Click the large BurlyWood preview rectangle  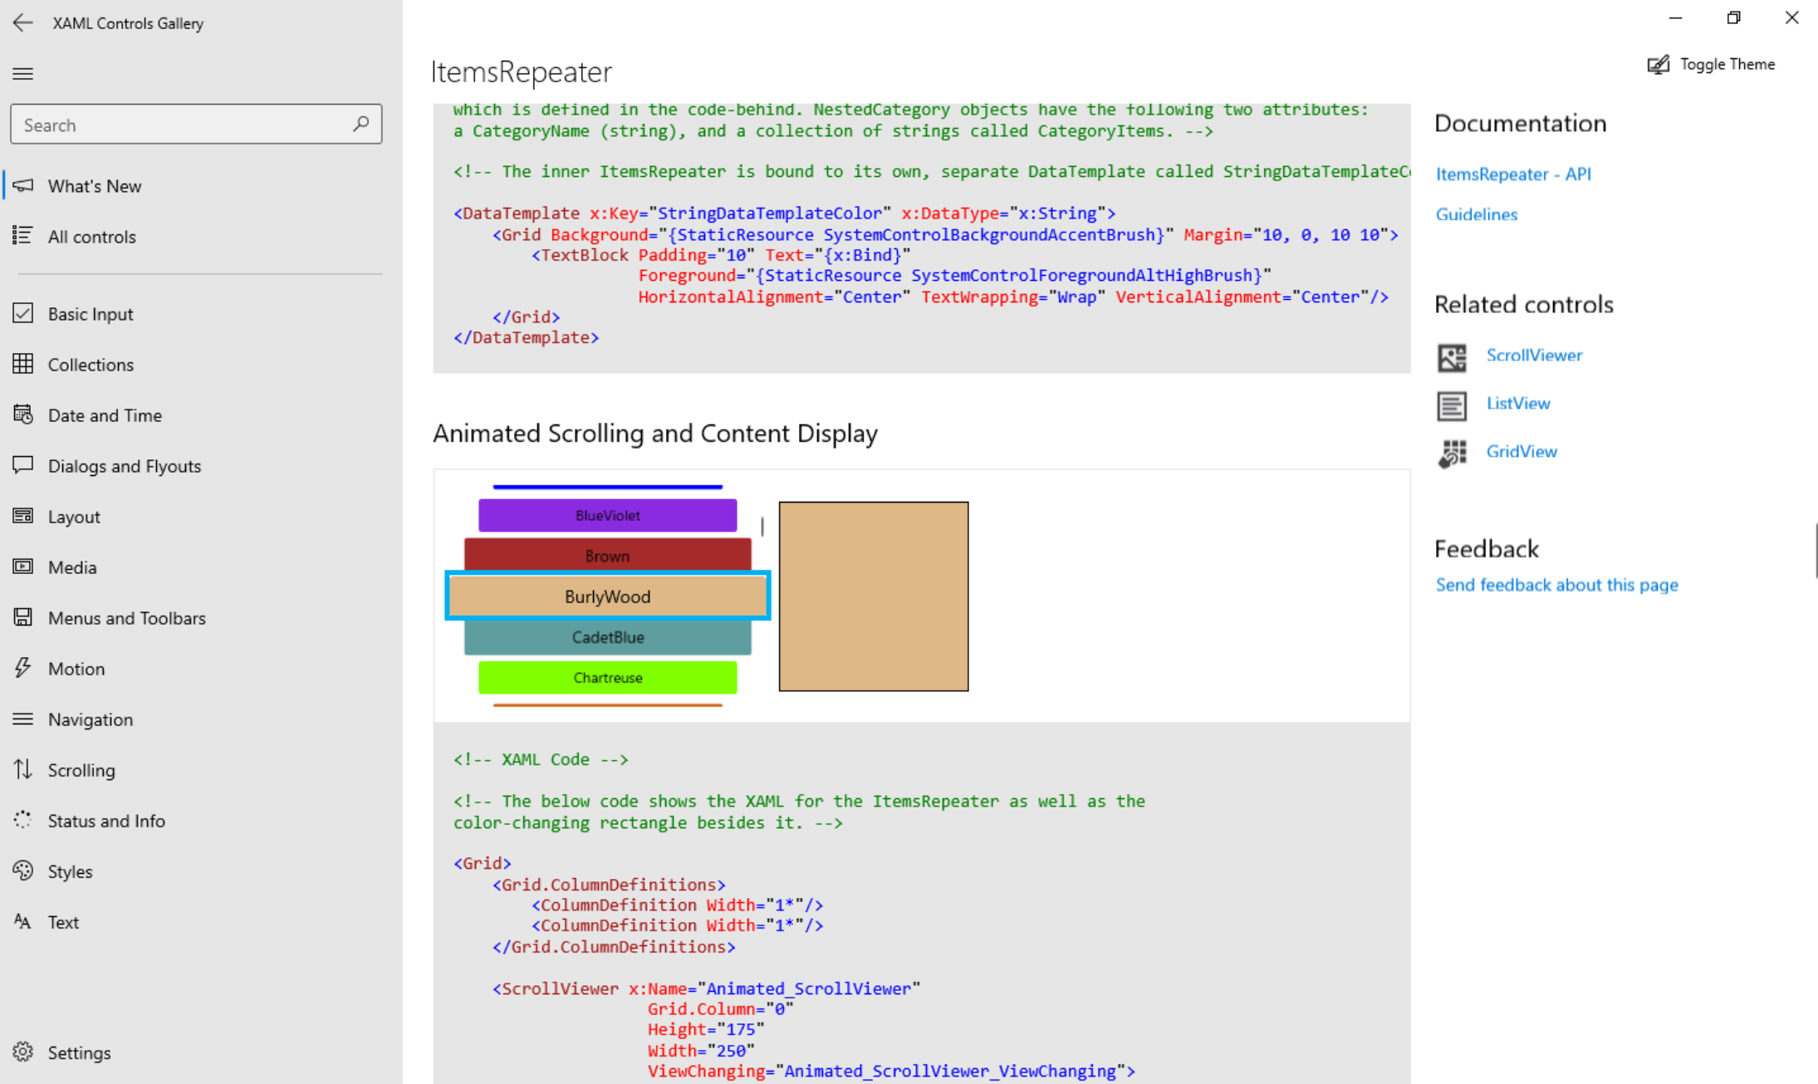point(874,596)
